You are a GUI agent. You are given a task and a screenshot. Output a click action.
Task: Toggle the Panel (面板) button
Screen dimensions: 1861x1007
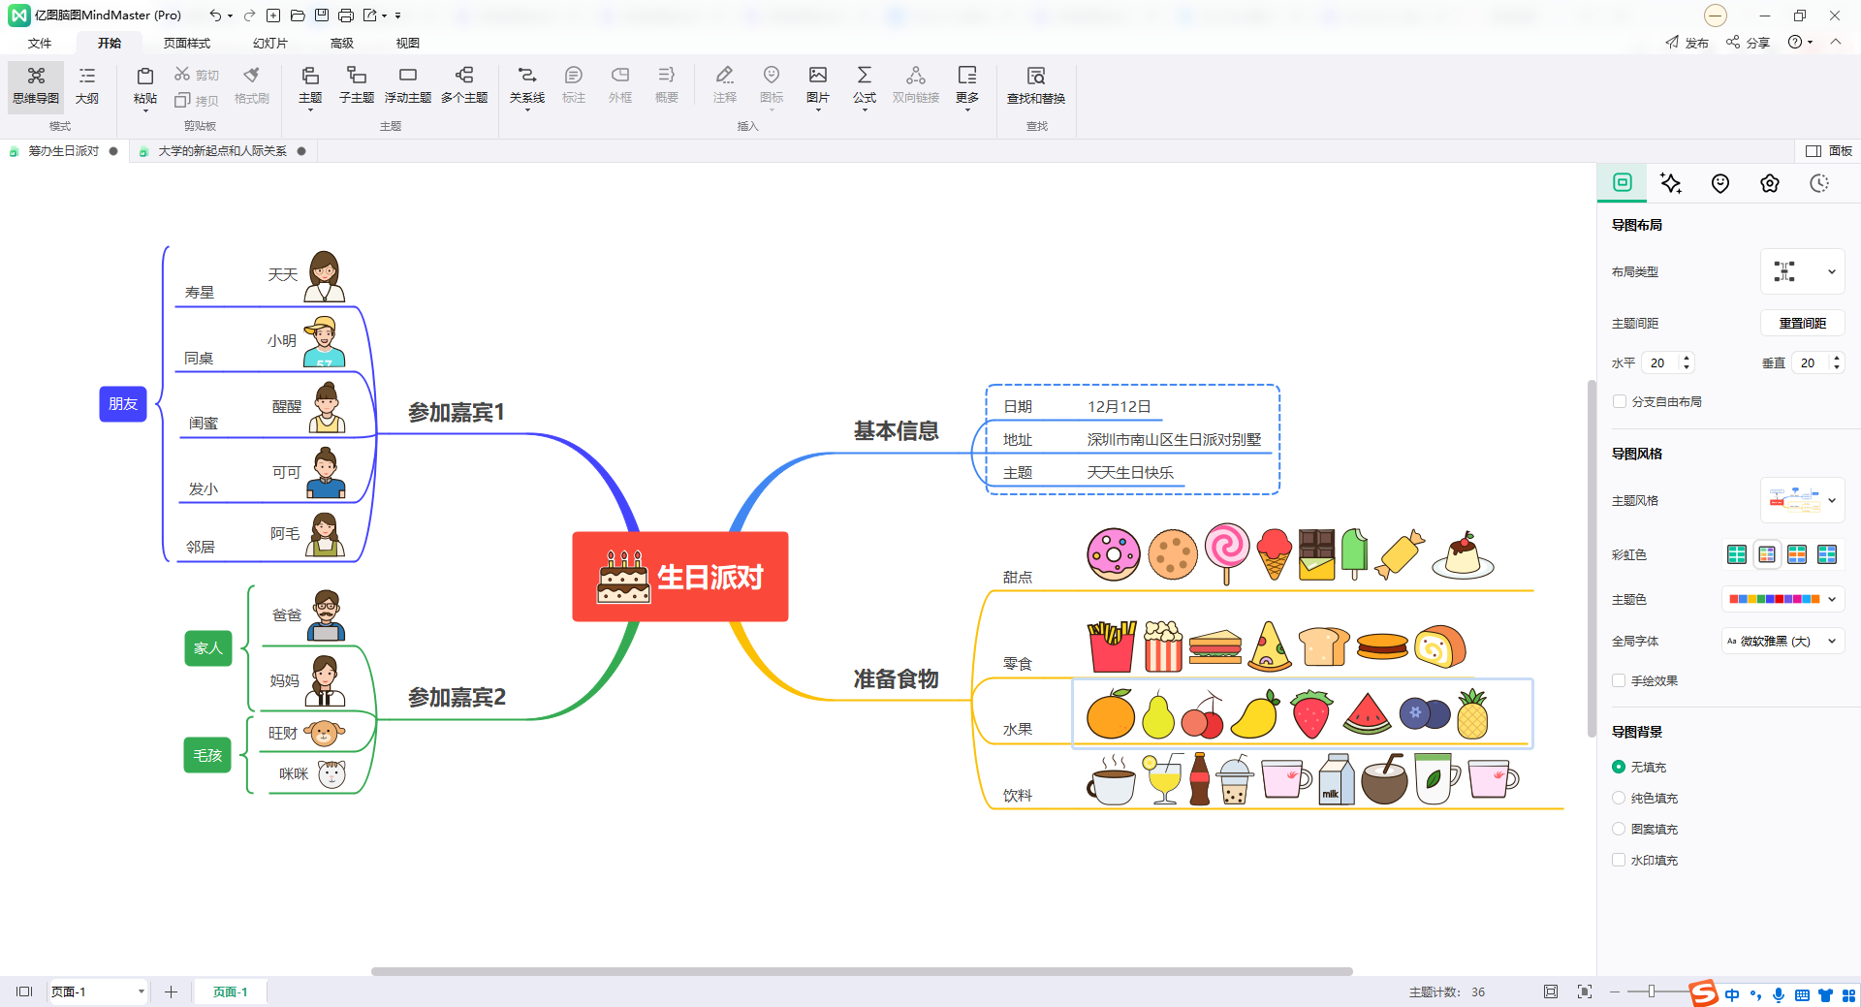(1830, 151)
